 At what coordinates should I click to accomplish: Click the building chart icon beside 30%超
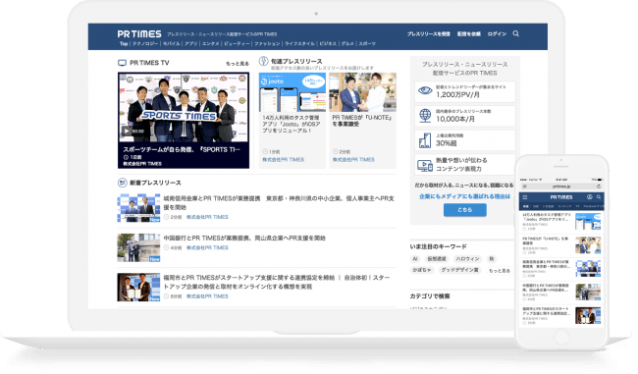coord(425,140)
